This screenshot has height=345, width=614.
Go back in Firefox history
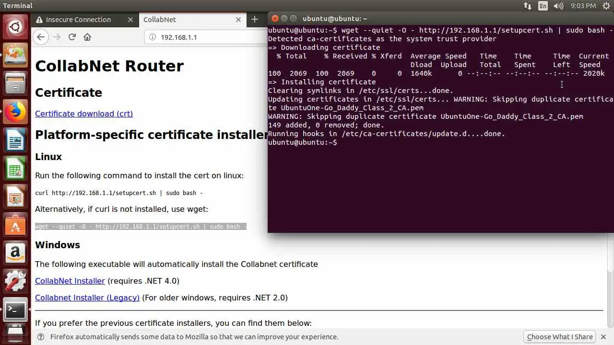41,37
